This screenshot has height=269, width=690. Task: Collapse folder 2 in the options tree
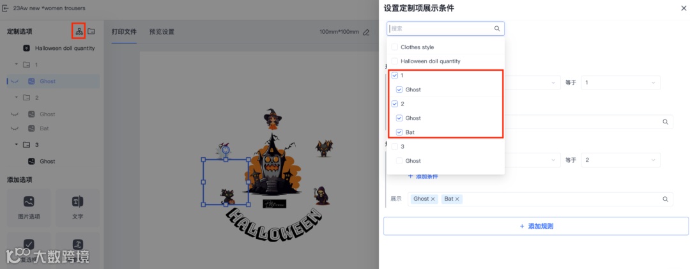17,97
